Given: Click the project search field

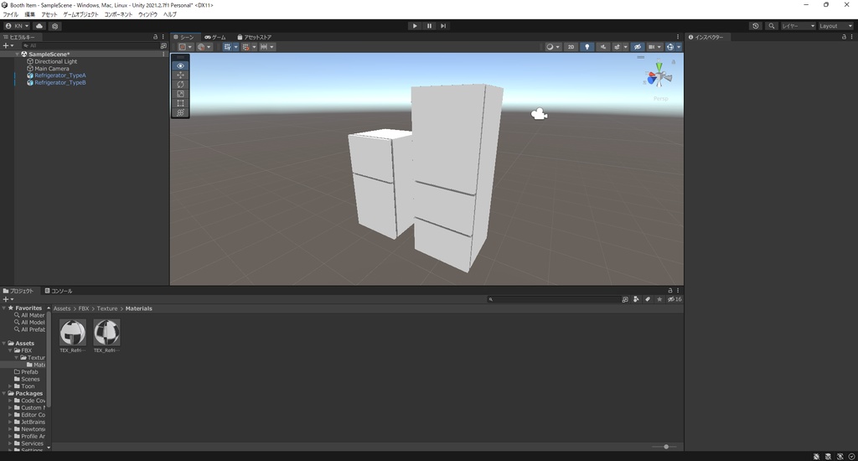Looking at the screenshot, I should click(554, 299).
